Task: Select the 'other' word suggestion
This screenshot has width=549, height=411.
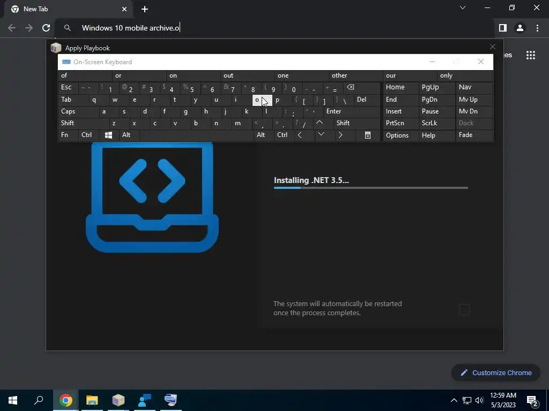Action: (x=356, y=75)
